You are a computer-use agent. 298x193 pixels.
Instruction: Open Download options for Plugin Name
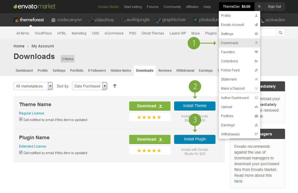tap(150, 140)
